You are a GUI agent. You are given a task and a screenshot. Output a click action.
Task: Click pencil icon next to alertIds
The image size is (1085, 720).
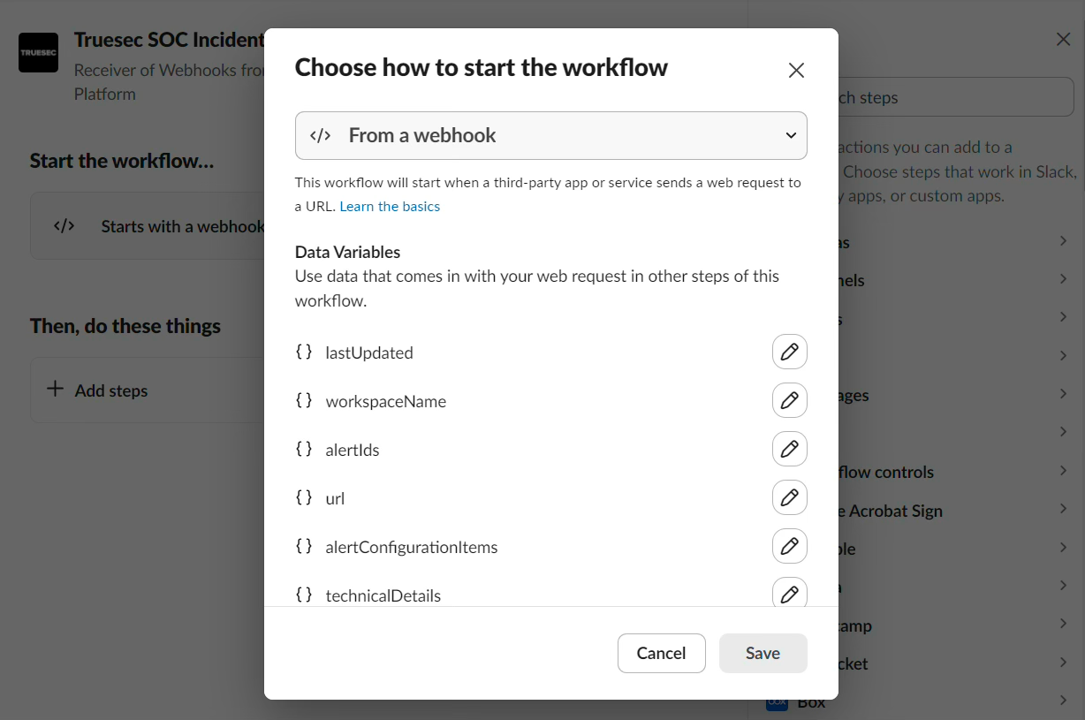(x=789, y=449)
